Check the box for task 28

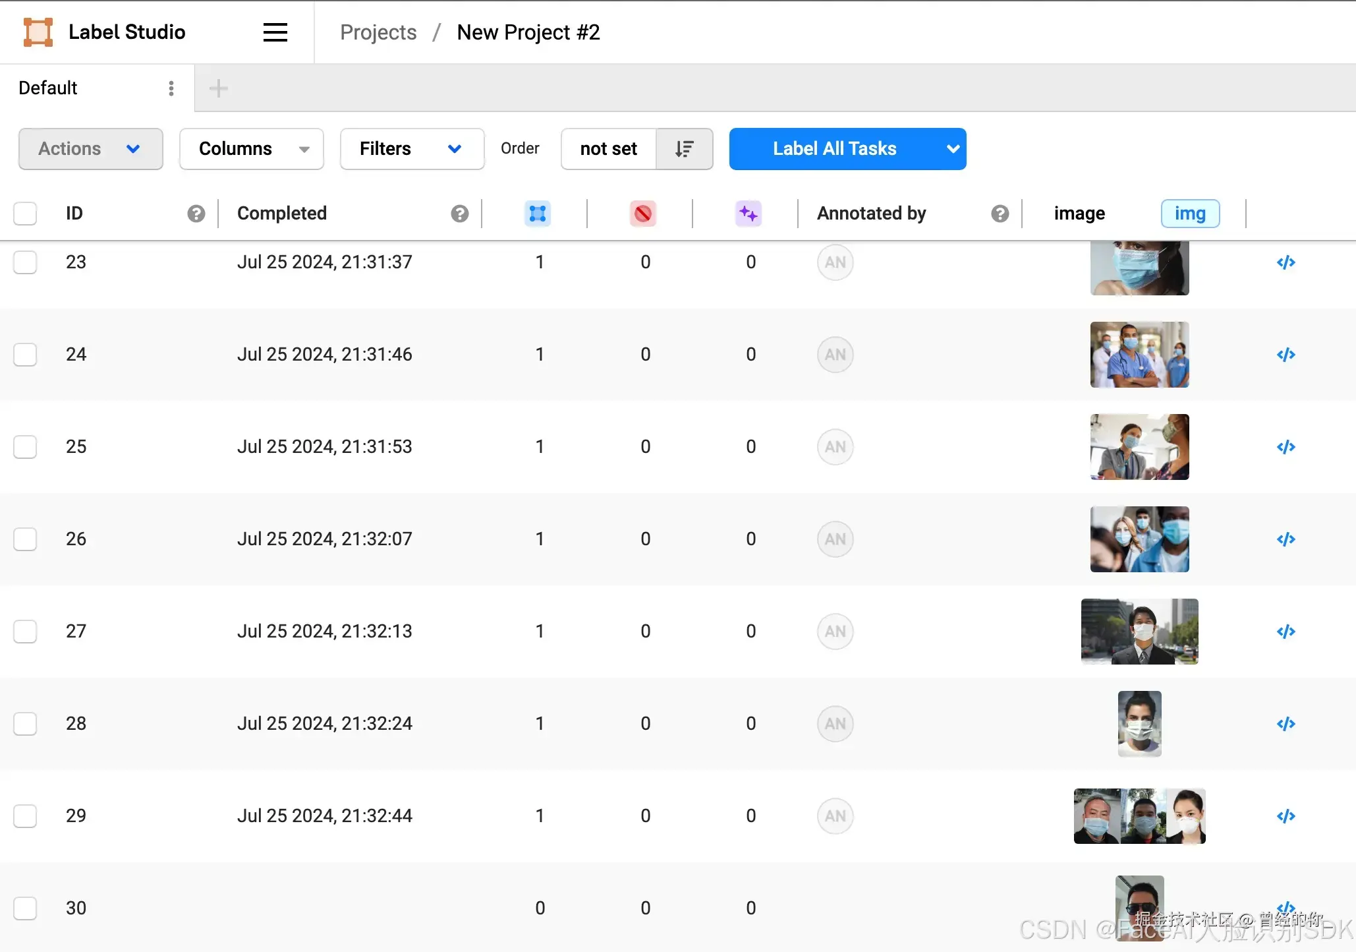[x=25, y=724]
